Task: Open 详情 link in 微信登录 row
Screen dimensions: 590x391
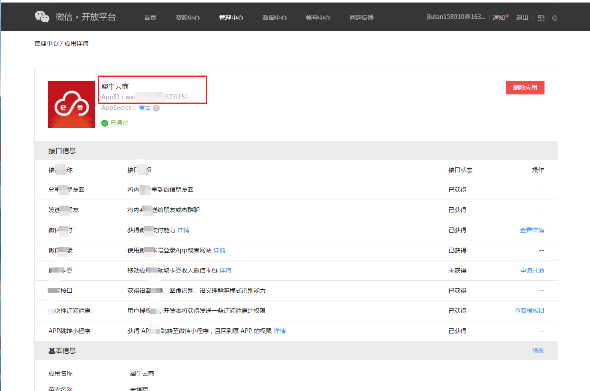Action: point(219,250)
